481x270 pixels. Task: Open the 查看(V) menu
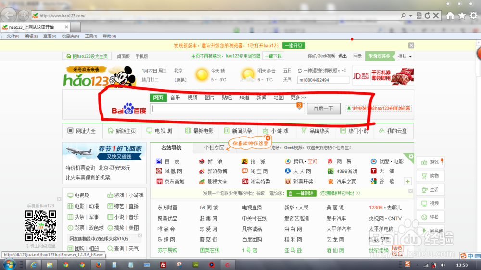tap(50, 36)
